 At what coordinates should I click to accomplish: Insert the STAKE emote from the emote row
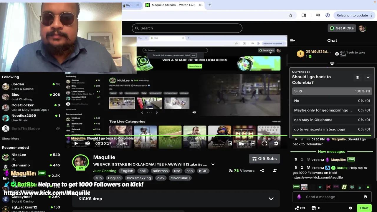(x=296, y=187)
